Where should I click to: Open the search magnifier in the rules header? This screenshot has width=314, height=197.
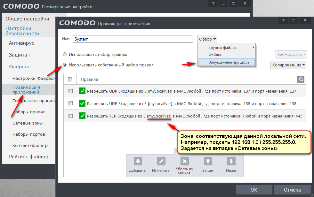pos(301,79)
